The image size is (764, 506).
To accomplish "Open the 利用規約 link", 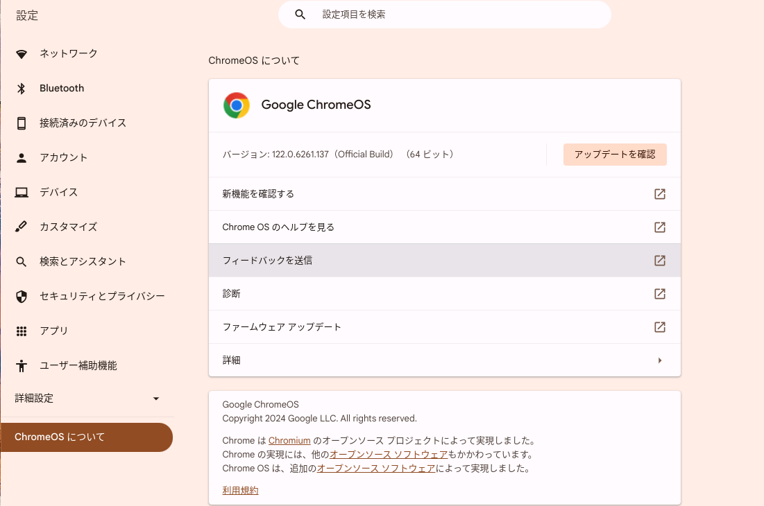I will coord(240,491).
